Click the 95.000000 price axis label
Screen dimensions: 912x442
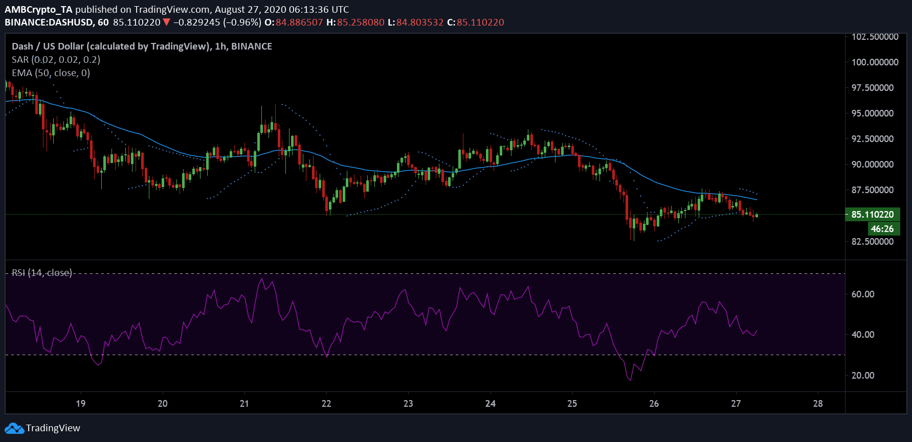(872, 113)
